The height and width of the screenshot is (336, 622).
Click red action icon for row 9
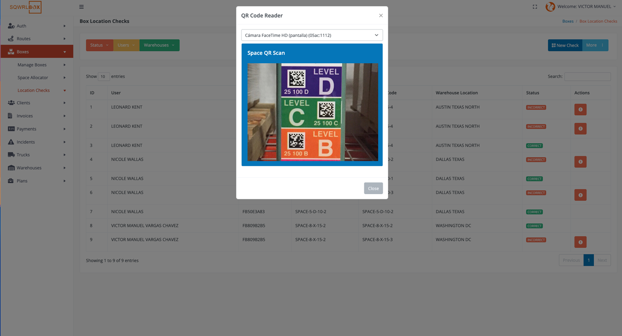pos(580,242)
